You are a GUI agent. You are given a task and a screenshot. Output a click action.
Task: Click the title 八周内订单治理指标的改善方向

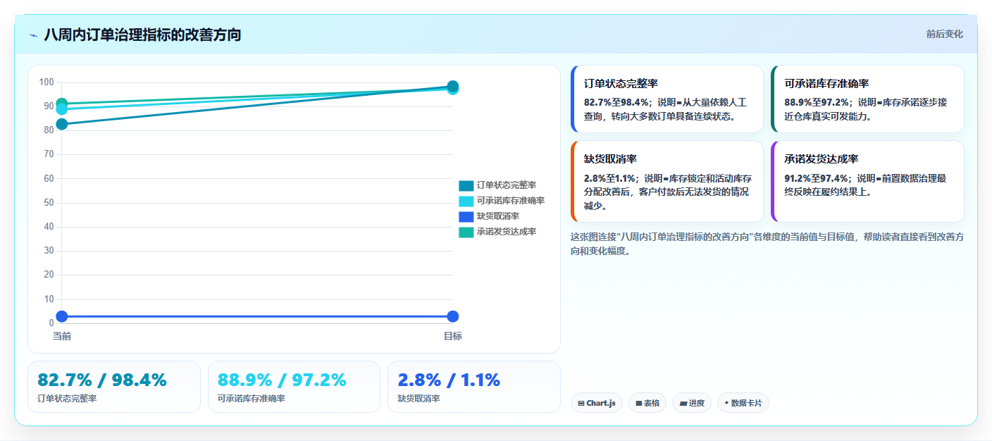(x=142, y=35)
